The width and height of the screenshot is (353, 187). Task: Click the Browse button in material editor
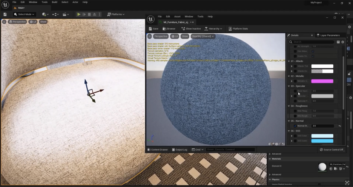[x=169, y=29]
